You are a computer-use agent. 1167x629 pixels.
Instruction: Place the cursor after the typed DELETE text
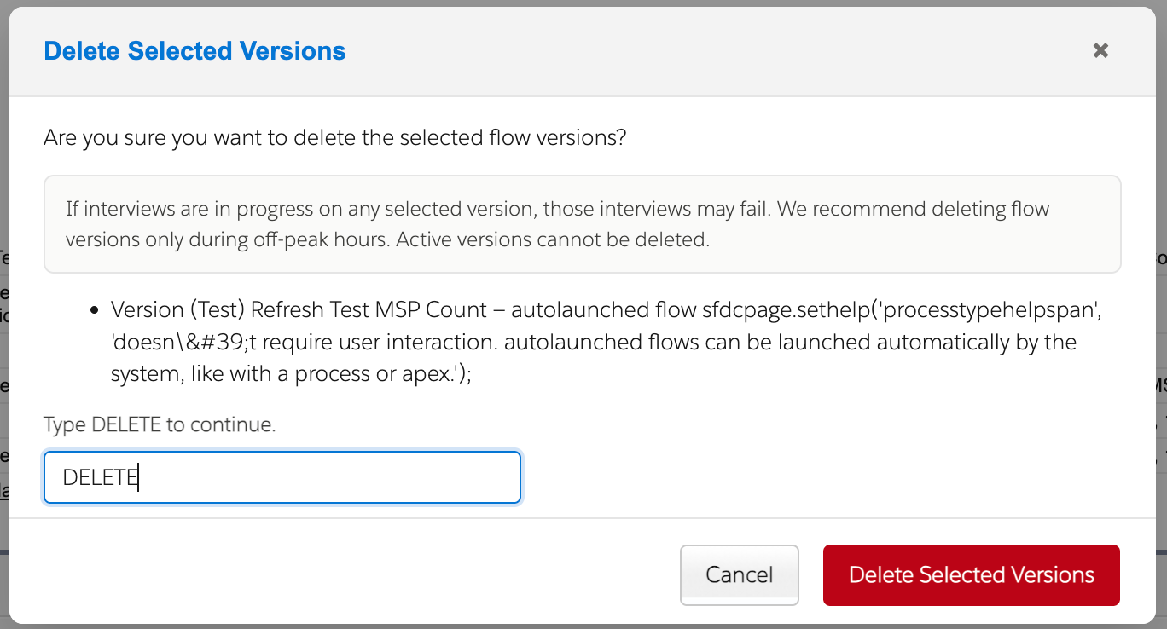[x=138, y=477]
